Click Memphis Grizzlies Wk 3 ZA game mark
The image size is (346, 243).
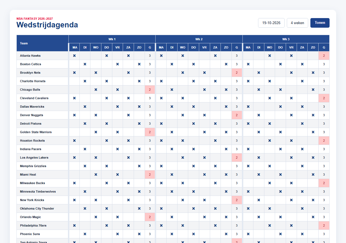click(x=302, y=166)
